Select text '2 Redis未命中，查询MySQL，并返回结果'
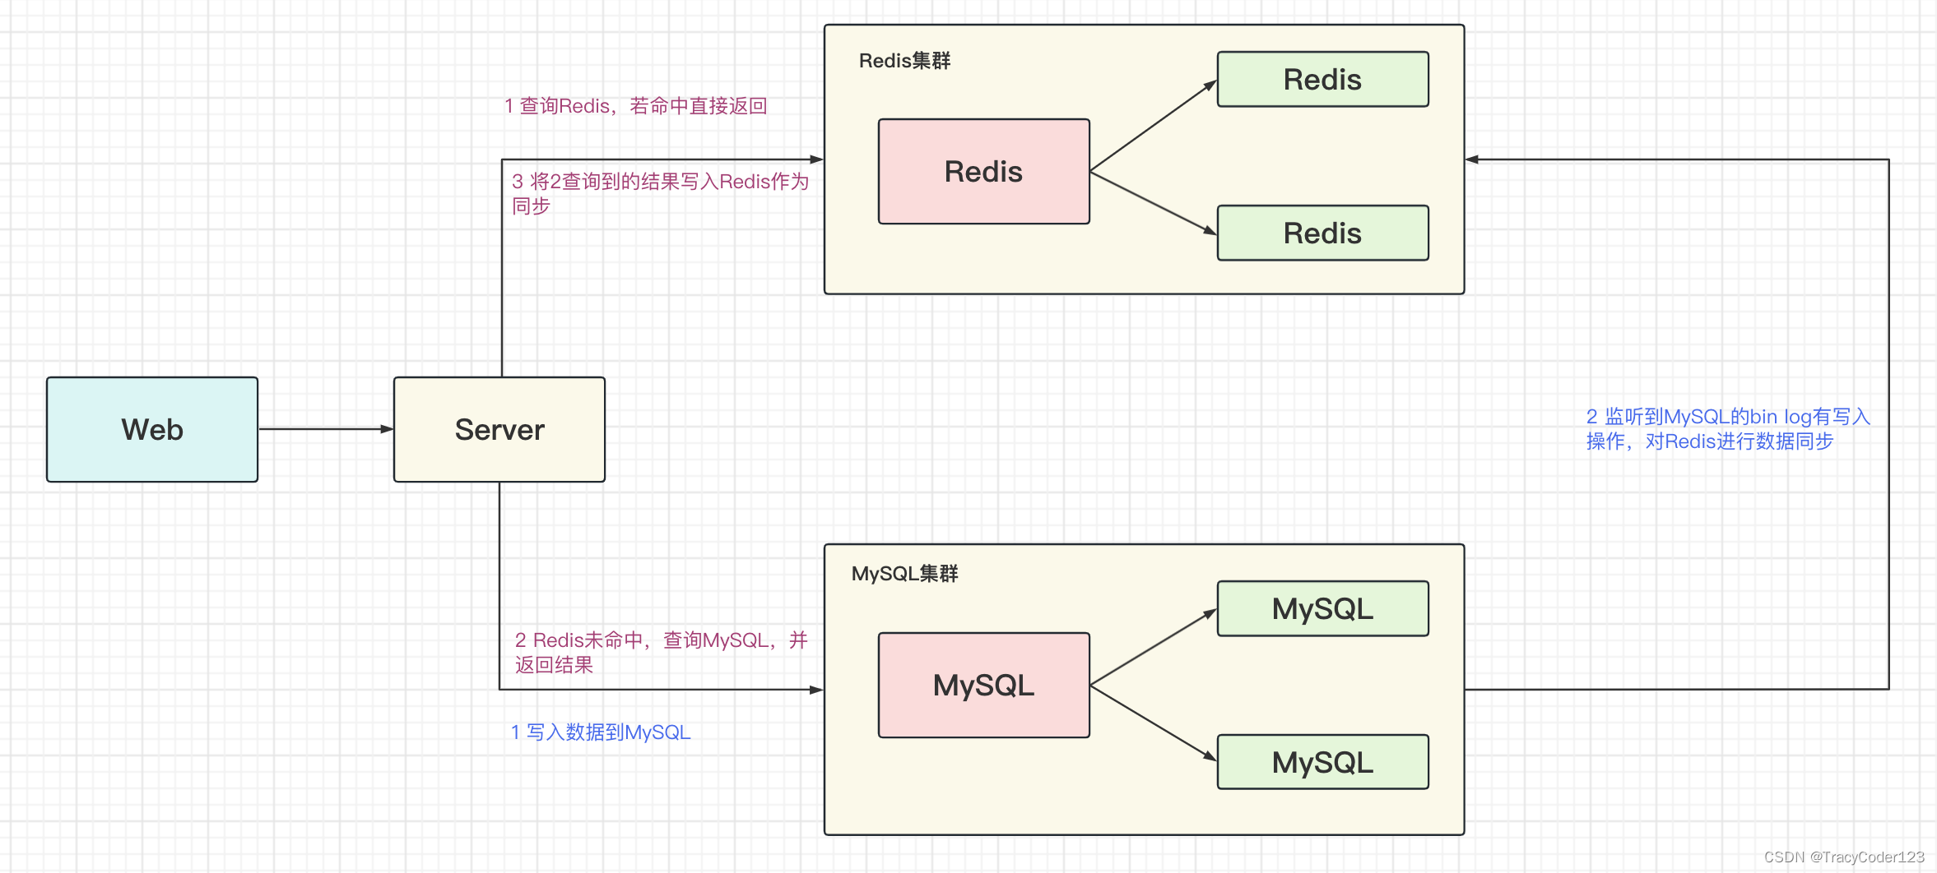 (662, 652)
